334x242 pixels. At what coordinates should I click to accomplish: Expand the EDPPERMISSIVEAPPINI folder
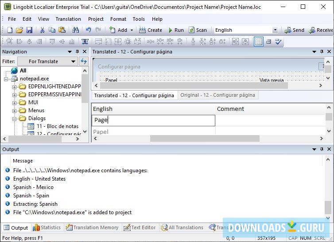point(14,95)
